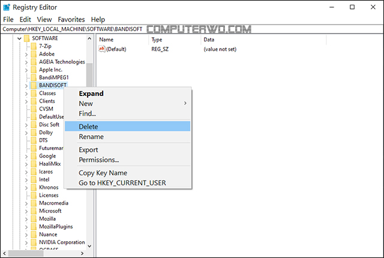384x258 pixels.
Task: Open the View menu
Action: pyautogui.click(x=44, y=19)
